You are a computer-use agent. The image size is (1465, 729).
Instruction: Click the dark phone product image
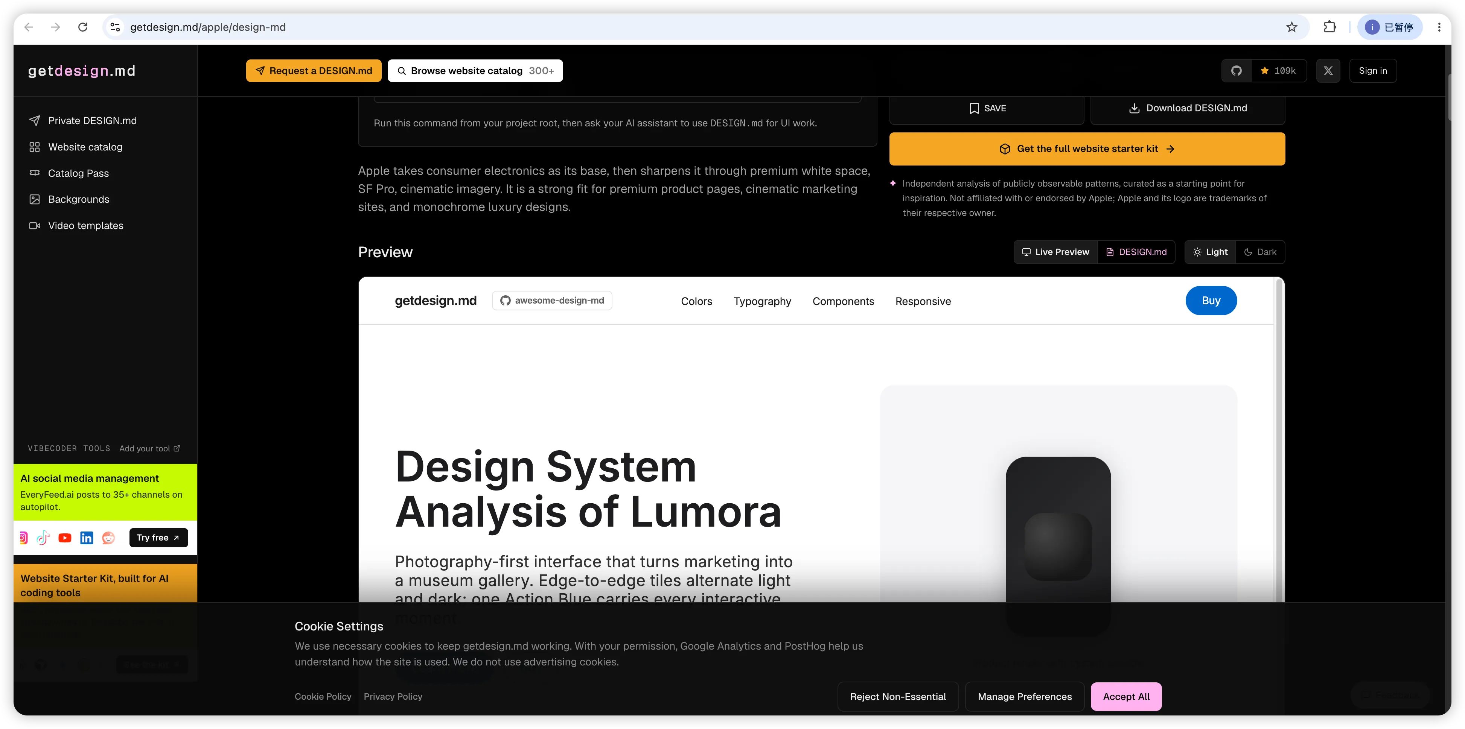pyautogui.click(x=1058, y=529)
